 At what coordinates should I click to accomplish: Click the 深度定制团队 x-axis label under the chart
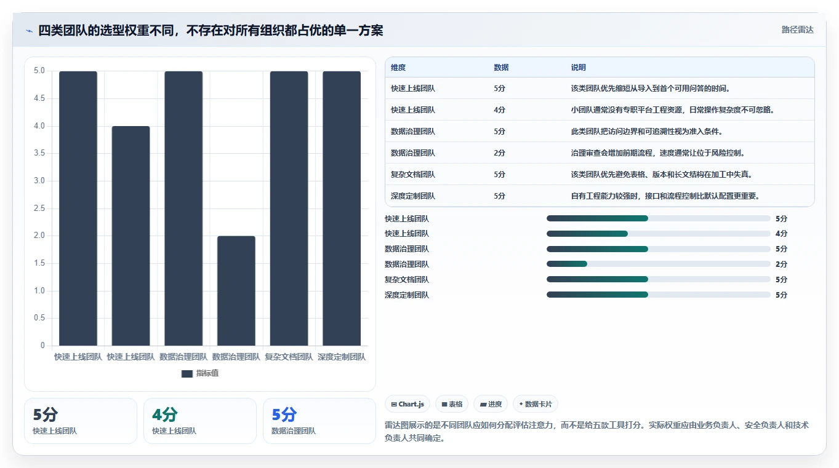342,357
